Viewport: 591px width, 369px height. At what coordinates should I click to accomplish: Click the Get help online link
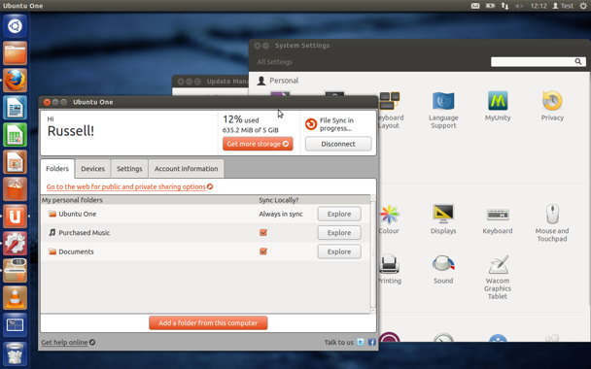[x=68, y=342]
